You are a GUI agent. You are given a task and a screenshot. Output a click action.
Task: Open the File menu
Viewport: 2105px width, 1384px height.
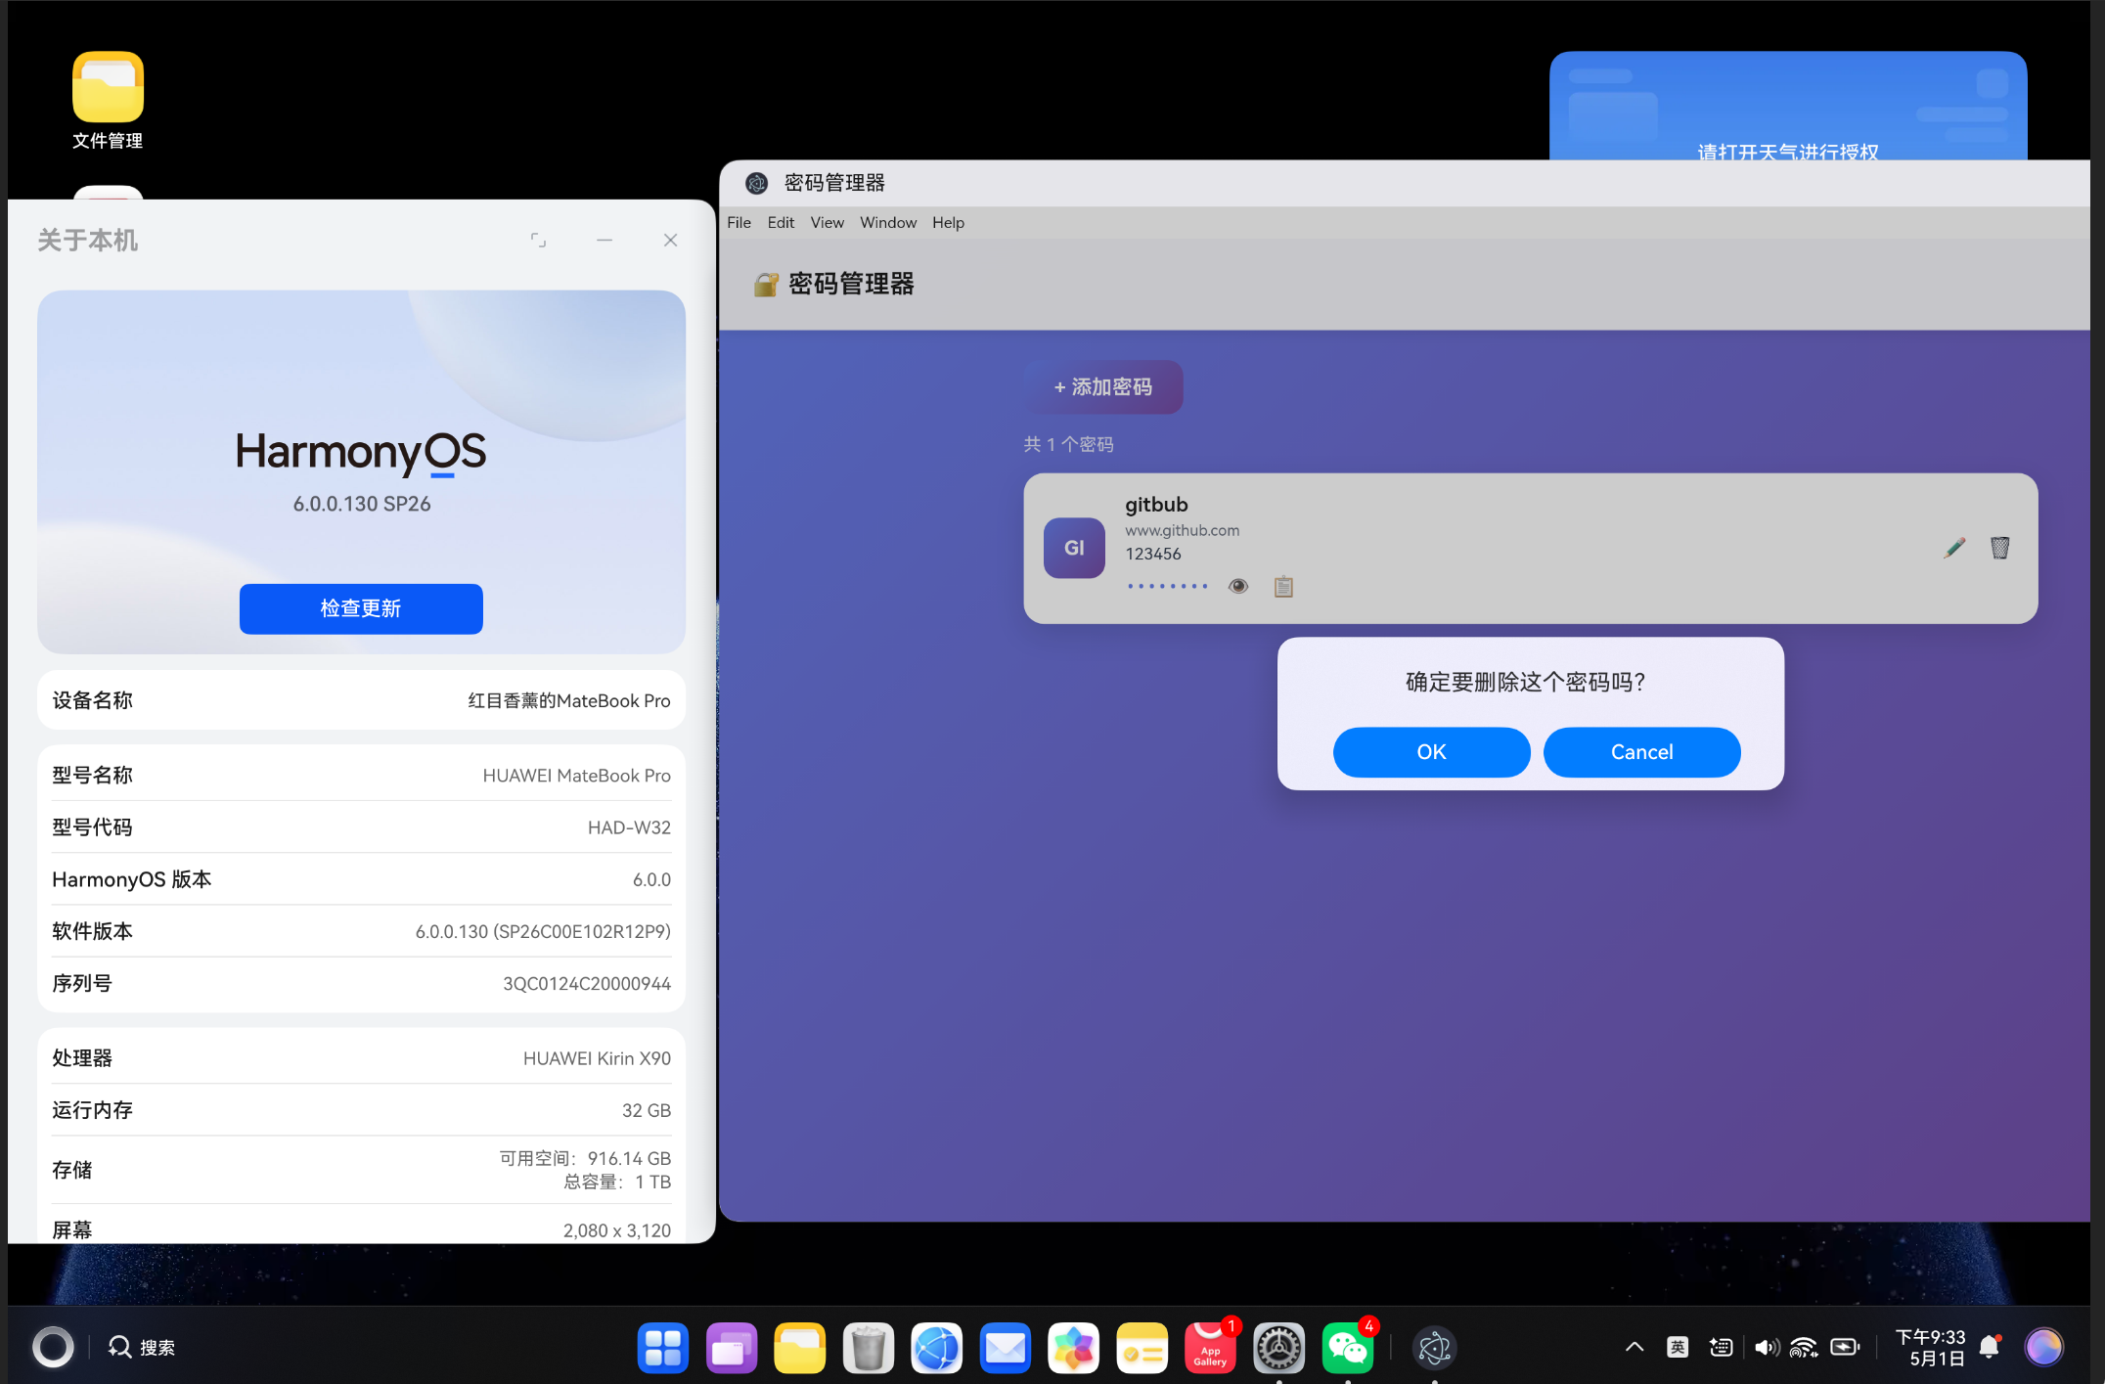tap(739, 222)
